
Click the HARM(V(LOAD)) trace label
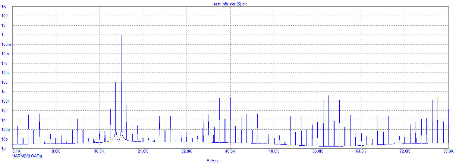pyautogui.click(x=27, y=156)
